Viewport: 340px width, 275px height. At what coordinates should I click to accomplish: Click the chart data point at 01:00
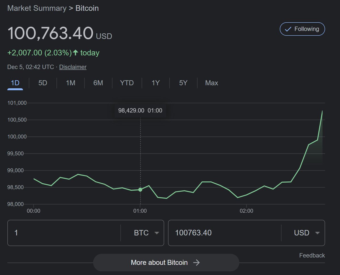coord(140,189)
